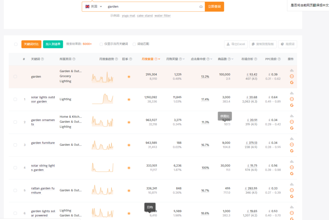Image resolution: width=329 pixels, height=220 pixels.
Task: Click 高频词 button
Action: coord(288,44)
